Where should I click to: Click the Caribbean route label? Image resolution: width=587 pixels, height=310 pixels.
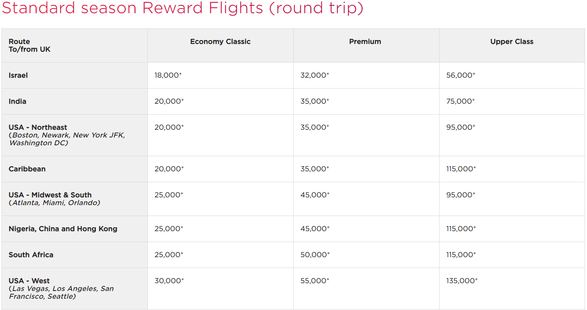click(x=27, y=169)
